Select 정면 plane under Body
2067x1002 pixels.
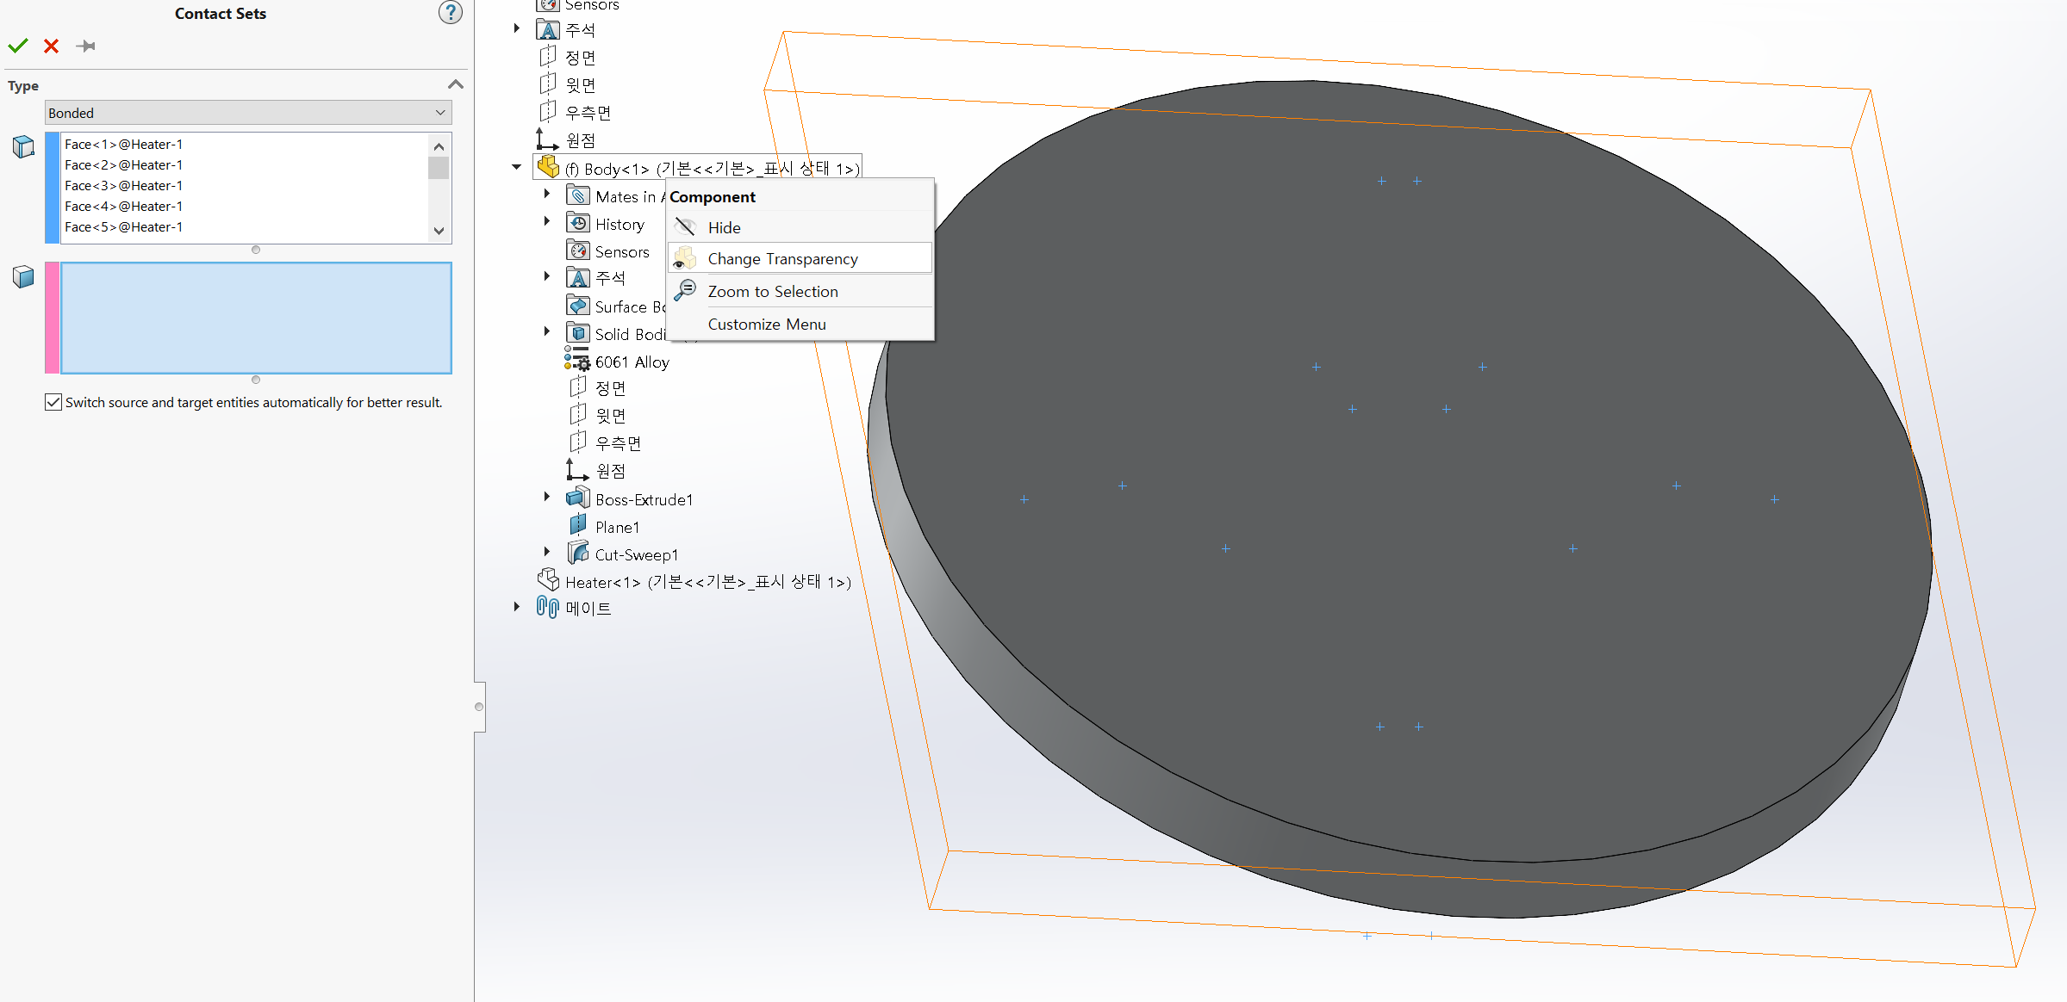611,388
